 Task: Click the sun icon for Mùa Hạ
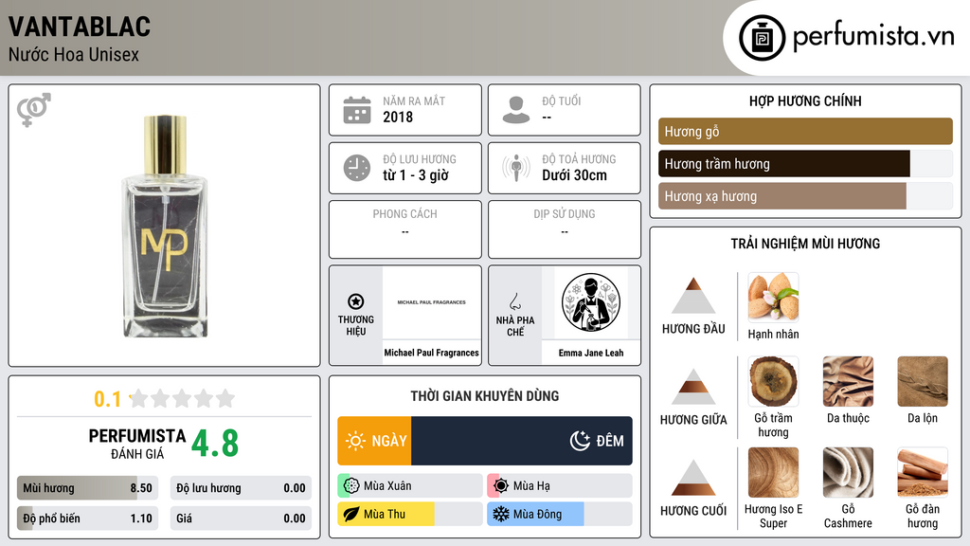click(x=501, y=486)
